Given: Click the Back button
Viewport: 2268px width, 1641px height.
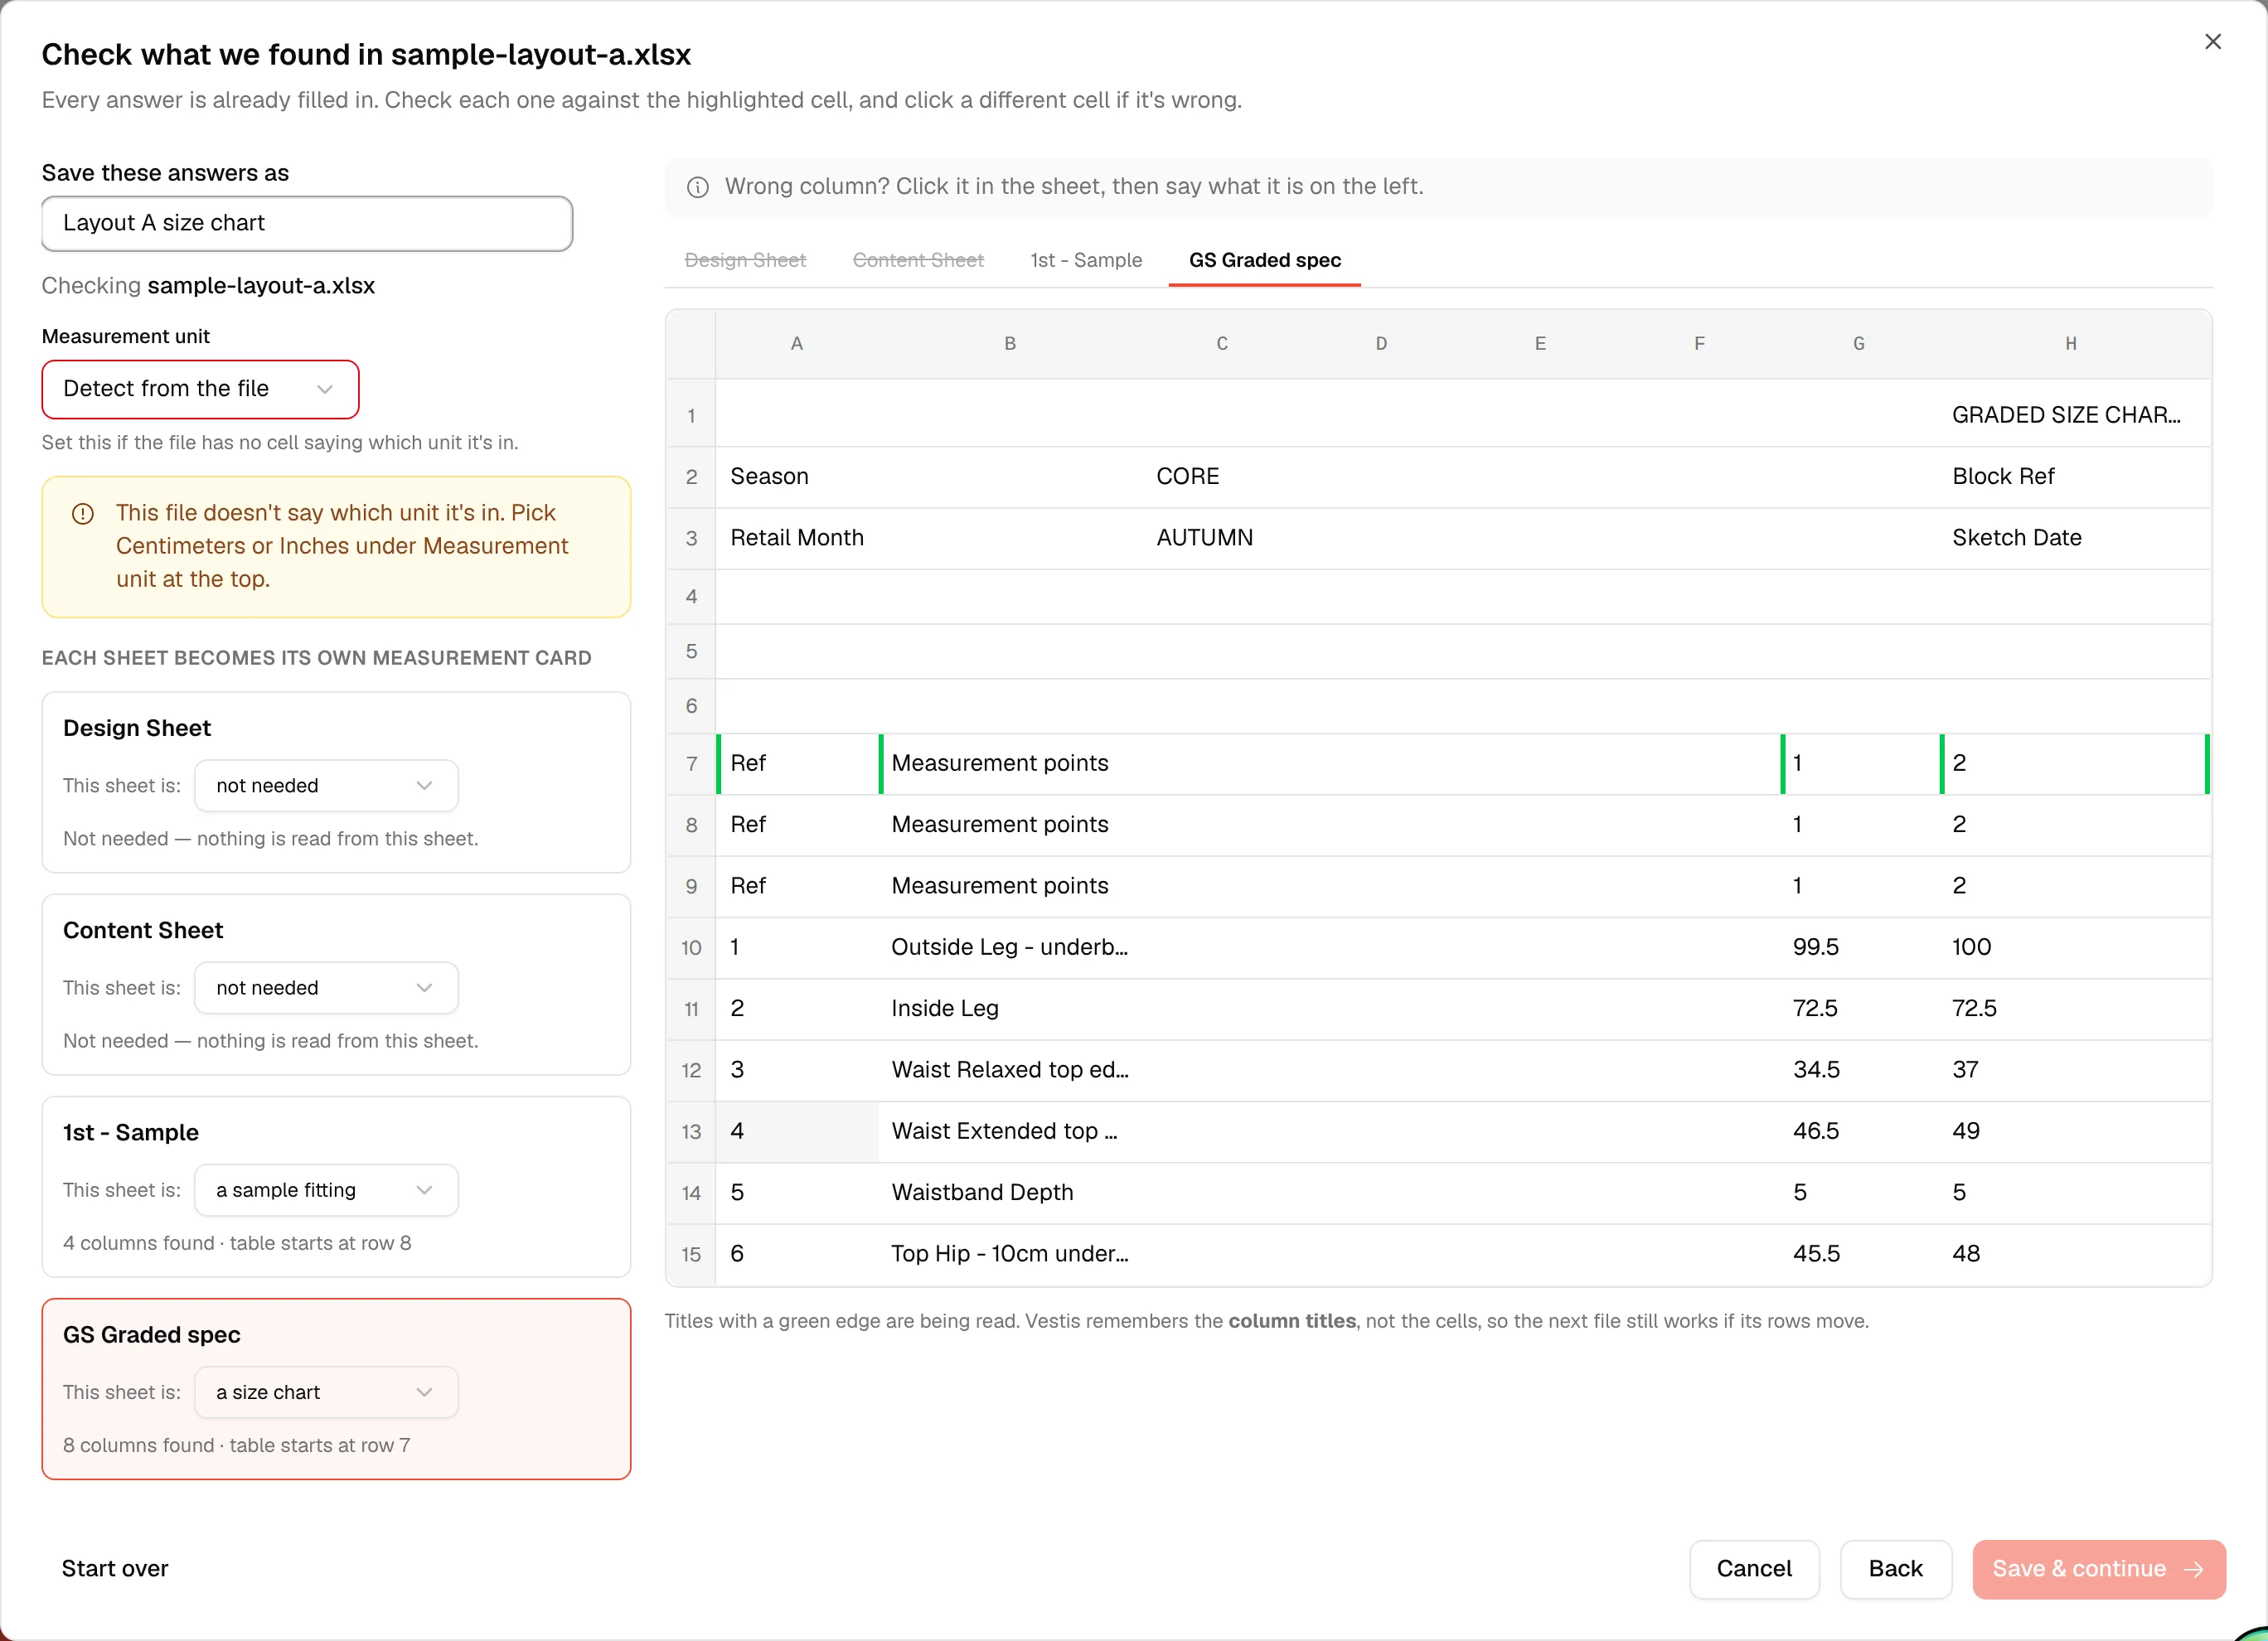Looking at the screenshot, I should tap(1895, 1569).
